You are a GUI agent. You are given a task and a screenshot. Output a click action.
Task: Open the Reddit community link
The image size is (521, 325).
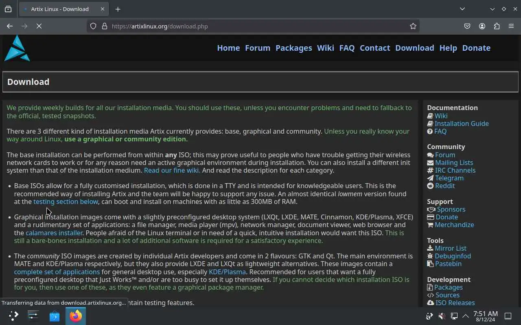tap(445, 186)
